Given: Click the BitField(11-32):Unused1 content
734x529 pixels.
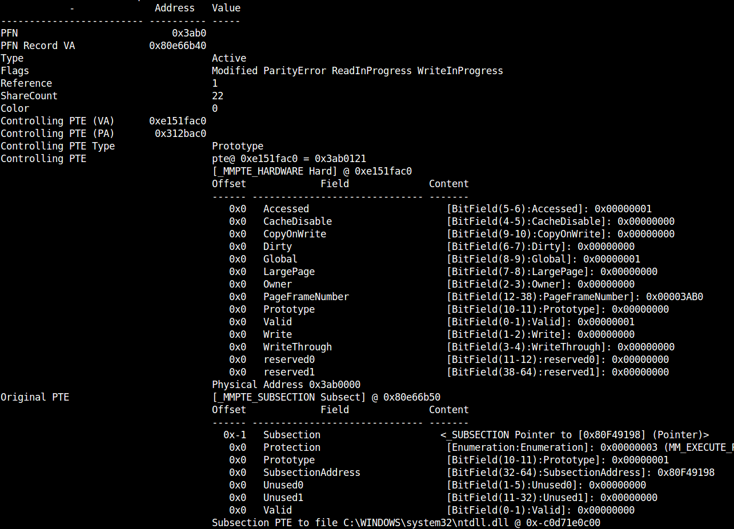Looking at the screenshot, I should (x=552, y=498).
